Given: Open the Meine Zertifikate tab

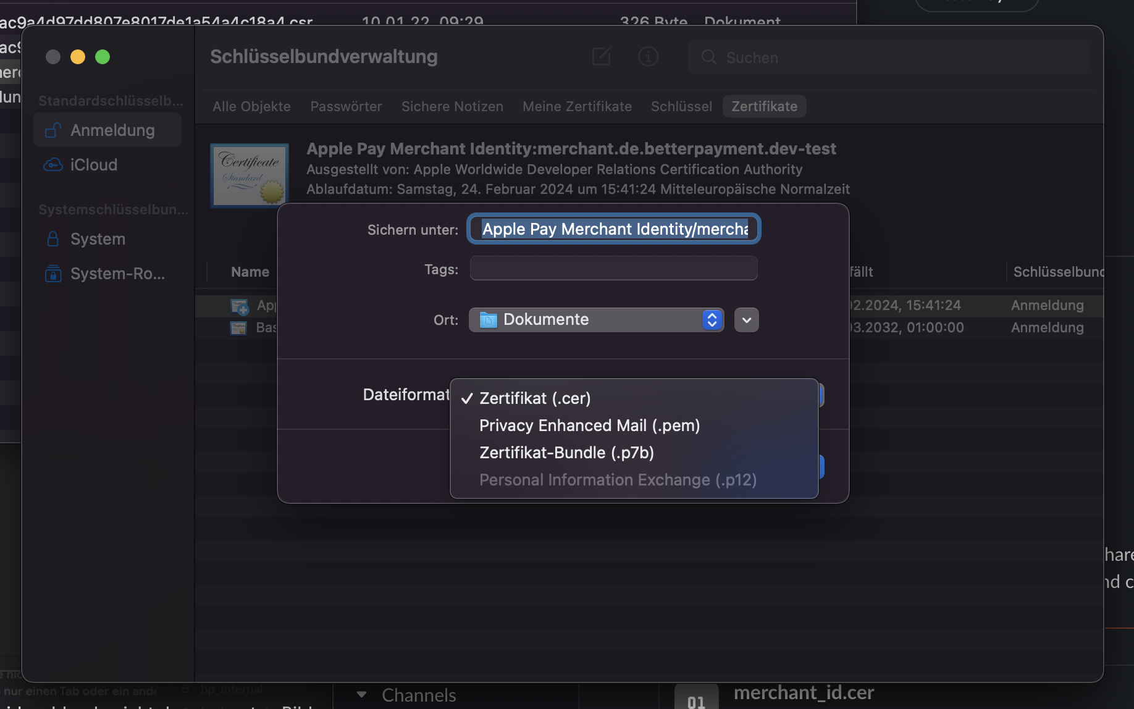Looking at the screenshot, I should (x=577, y=106).
